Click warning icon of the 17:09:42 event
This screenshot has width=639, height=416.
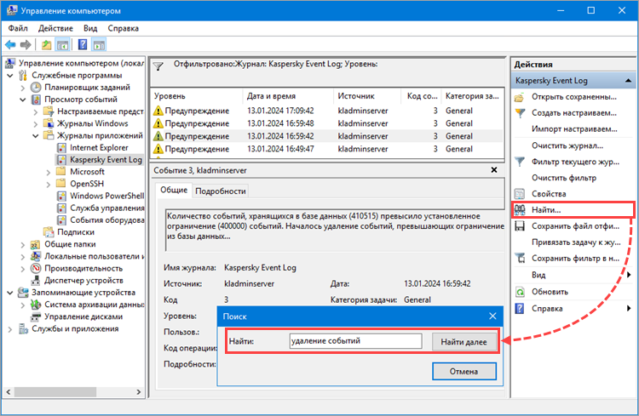pyautogui.click(x=158, y=111)
